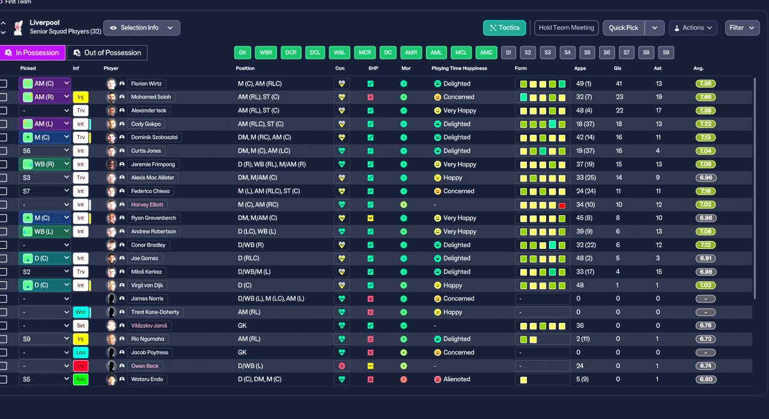Tick the checkbox for Conor Bradley
Screen dimensions: 769x419
(x=4, y=245)
